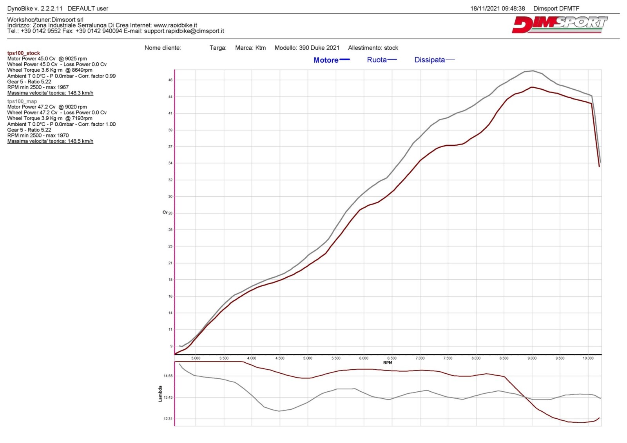Click the Dimsport logo
627x443 pixels.
tap(559, 25)
